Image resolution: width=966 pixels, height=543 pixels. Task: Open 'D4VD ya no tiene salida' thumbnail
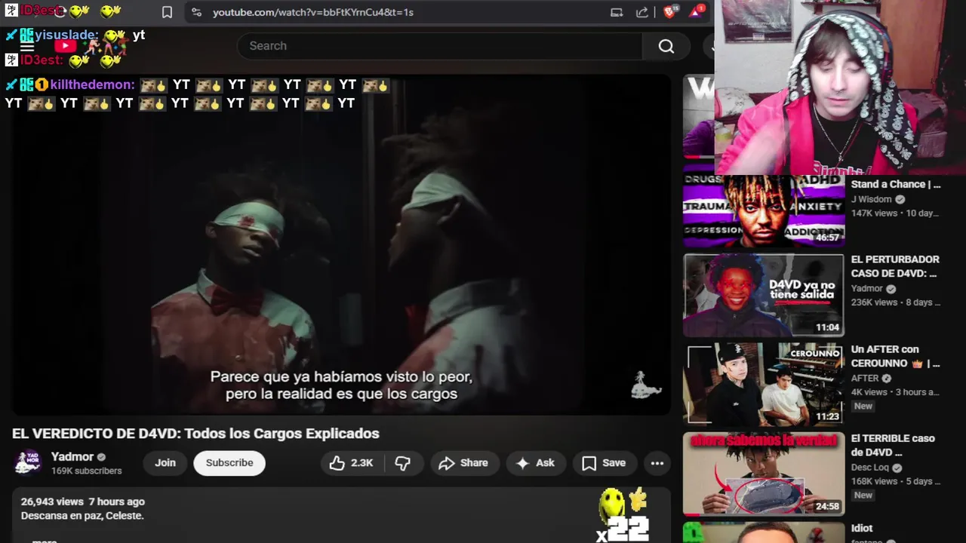coord(764,295)
